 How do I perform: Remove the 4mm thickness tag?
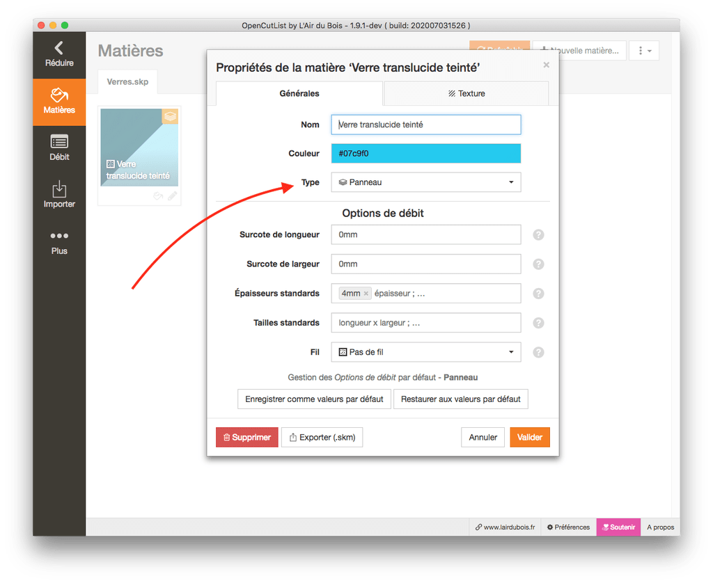pos(366,294)
